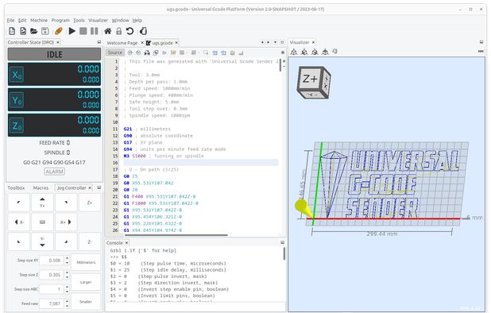Jog Y- with the down arrow button
Screen dimensions: 491x313
[42, 242]
